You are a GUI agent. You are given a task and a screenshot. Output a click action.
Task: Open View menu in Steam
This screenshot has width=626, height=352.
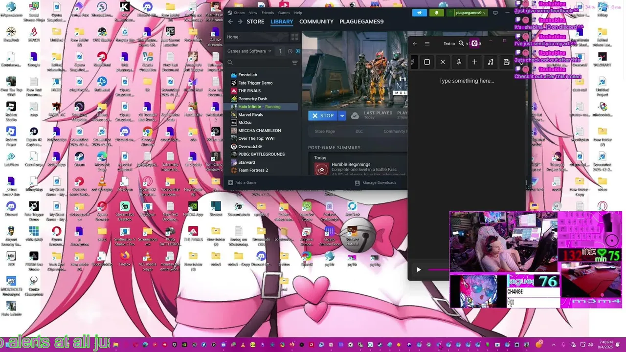click(253, 13)
